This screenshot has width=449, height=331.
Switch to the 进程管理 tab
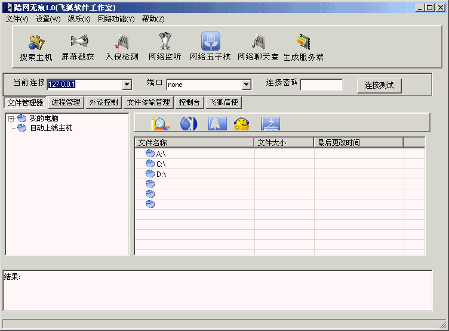point(66,102)
